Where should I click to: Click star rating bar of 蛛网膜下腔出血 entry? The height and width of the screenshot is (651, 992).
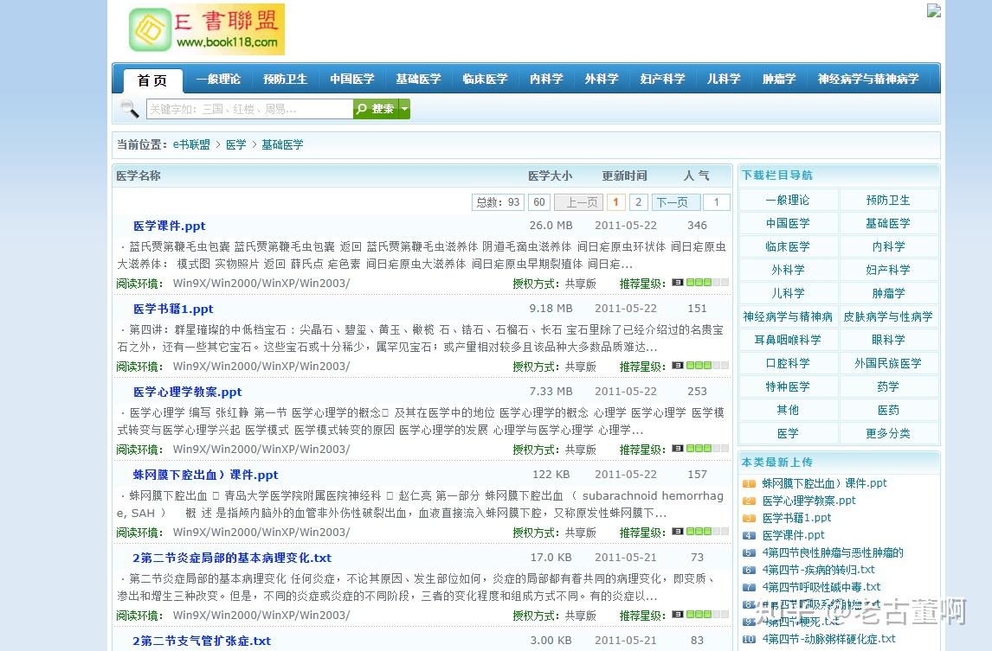pyautogui.click(x=699, y=531)
